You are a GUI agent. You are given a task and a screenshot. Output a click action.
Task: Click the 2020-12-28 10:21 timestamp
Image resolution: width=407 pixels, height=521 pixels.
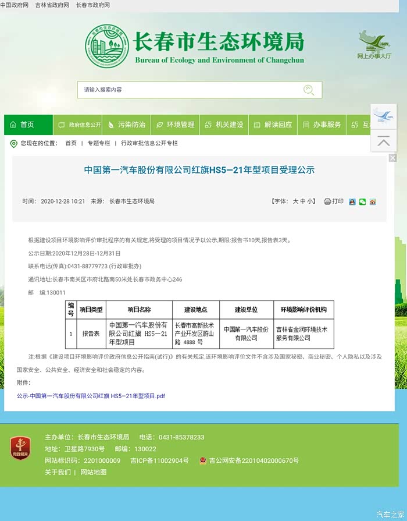[x=63, y=201]
